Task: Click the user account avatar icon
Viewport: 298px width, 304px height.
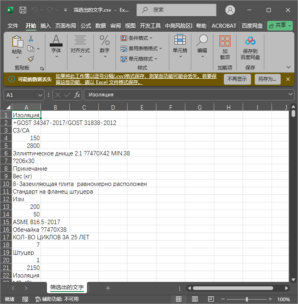Action: pos(230,10)
